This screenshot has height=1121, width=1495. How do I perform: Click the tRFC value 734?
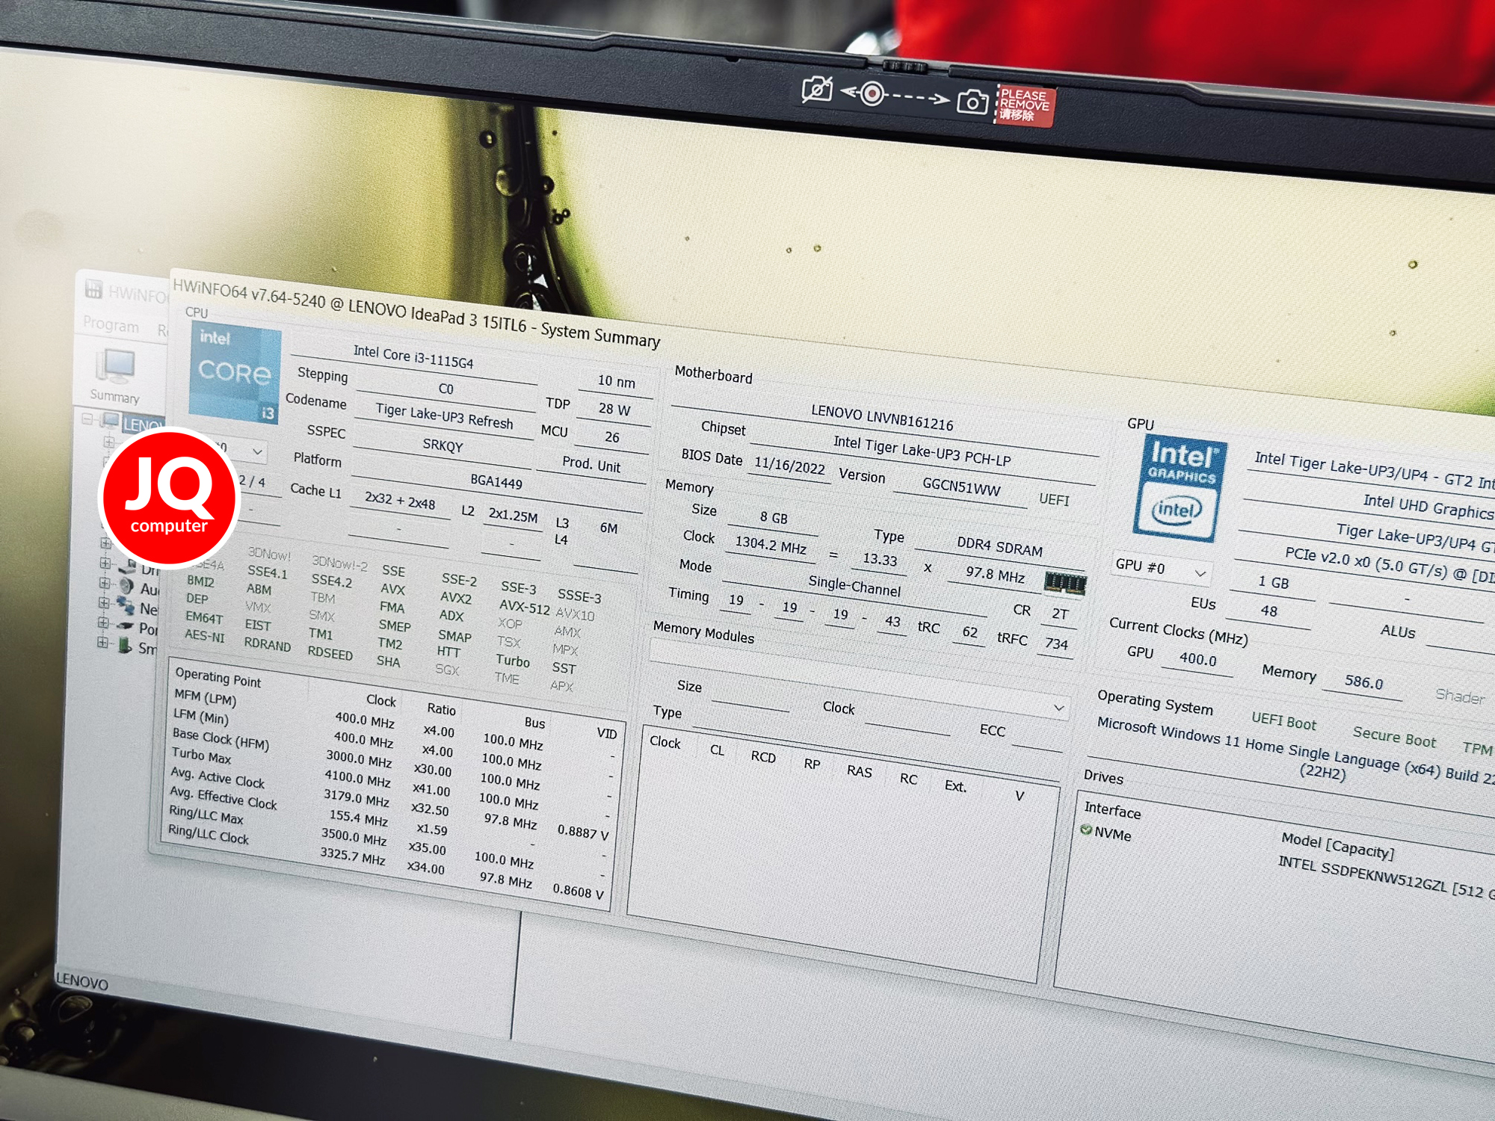coord(1056,643)
